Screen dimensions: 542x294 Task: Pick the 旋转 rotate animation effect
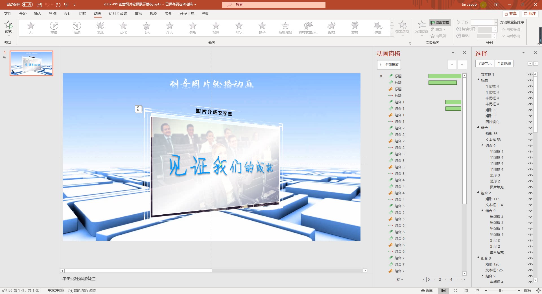pyautogui.click(x=355, y=28)
